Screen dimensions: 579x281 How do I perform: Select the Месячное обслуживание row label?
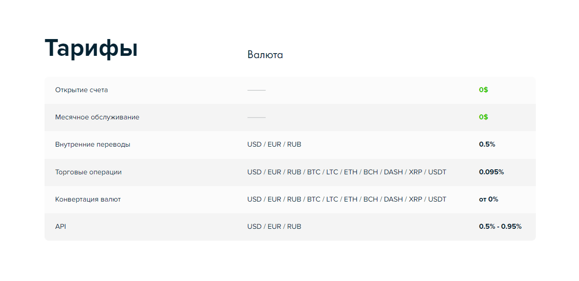point(97,117)
